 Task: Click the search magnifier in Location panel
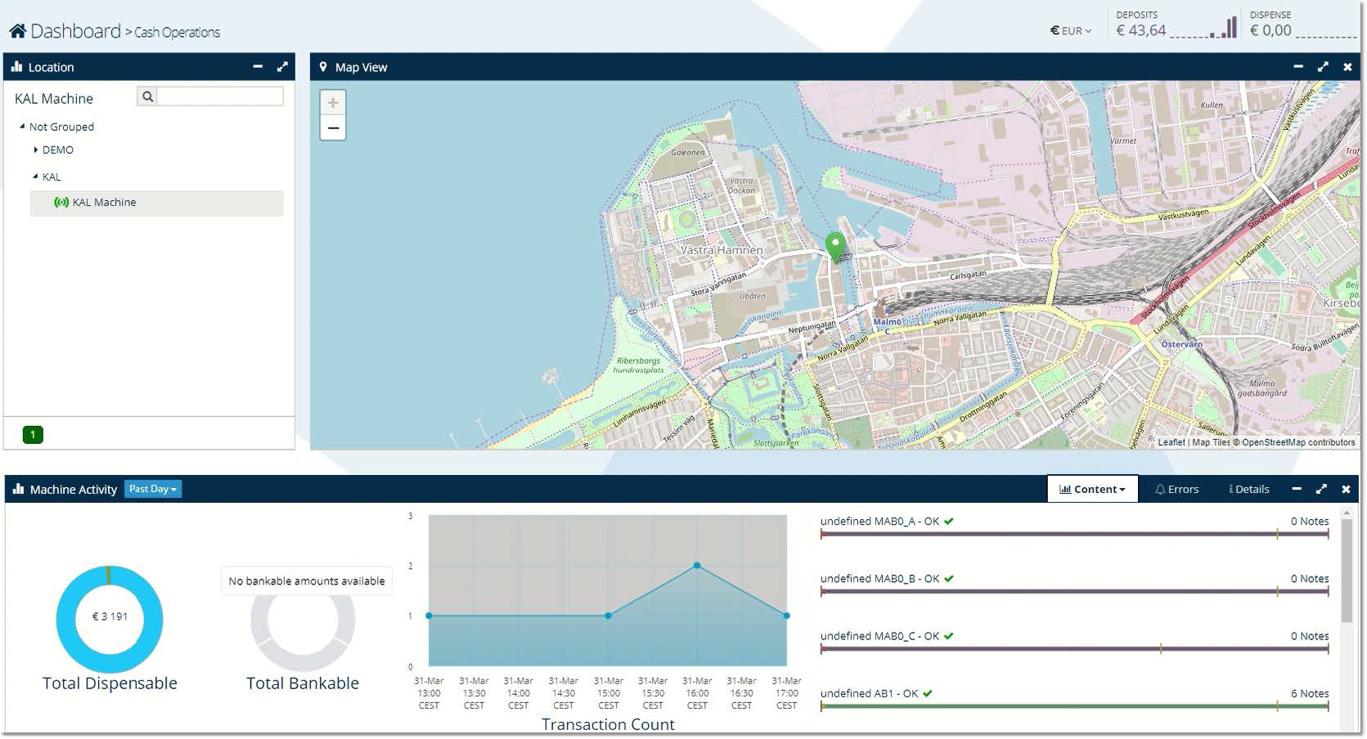[147, 96]
